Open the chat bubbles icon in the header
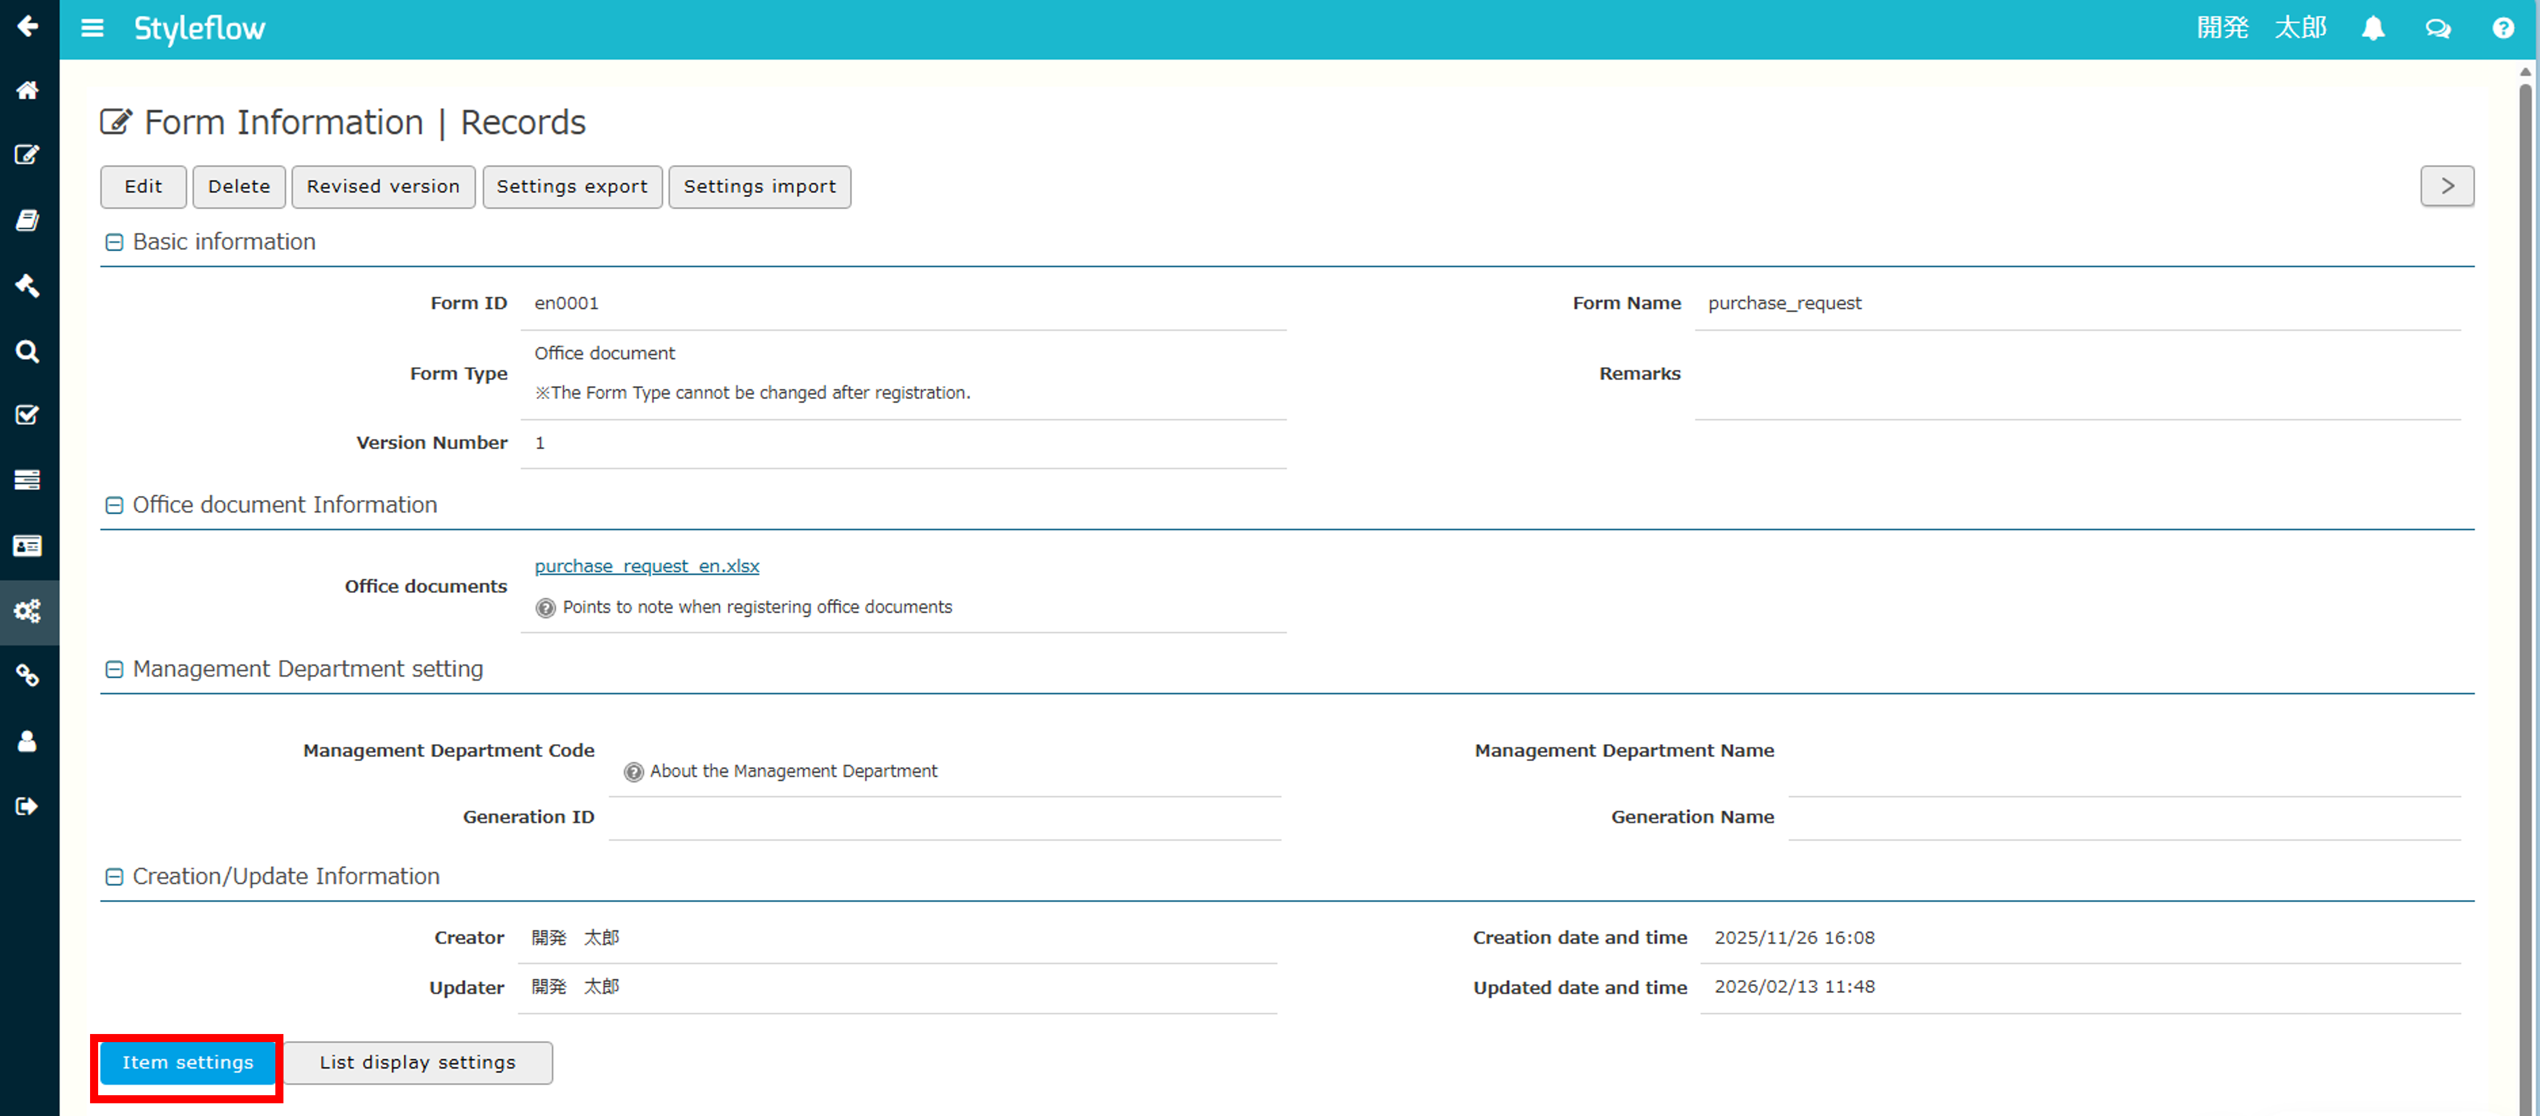 (2438, 29)
